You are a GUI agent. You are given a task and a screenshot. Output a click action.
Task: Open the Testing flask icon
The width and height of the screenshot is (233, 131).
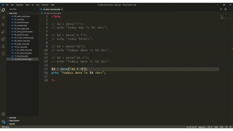pyautogui.click(x=3, y=46)
